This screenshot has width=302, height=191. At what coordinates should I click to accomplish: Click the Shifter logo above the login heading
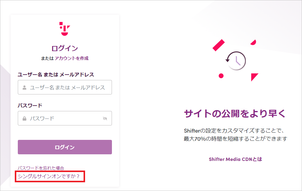[x=65, y=29]
